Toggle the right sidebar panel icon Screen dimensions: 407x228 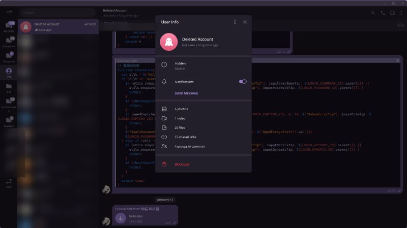(x=392, y=12)
